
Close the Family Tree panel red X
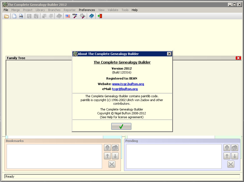click(238, 58)
